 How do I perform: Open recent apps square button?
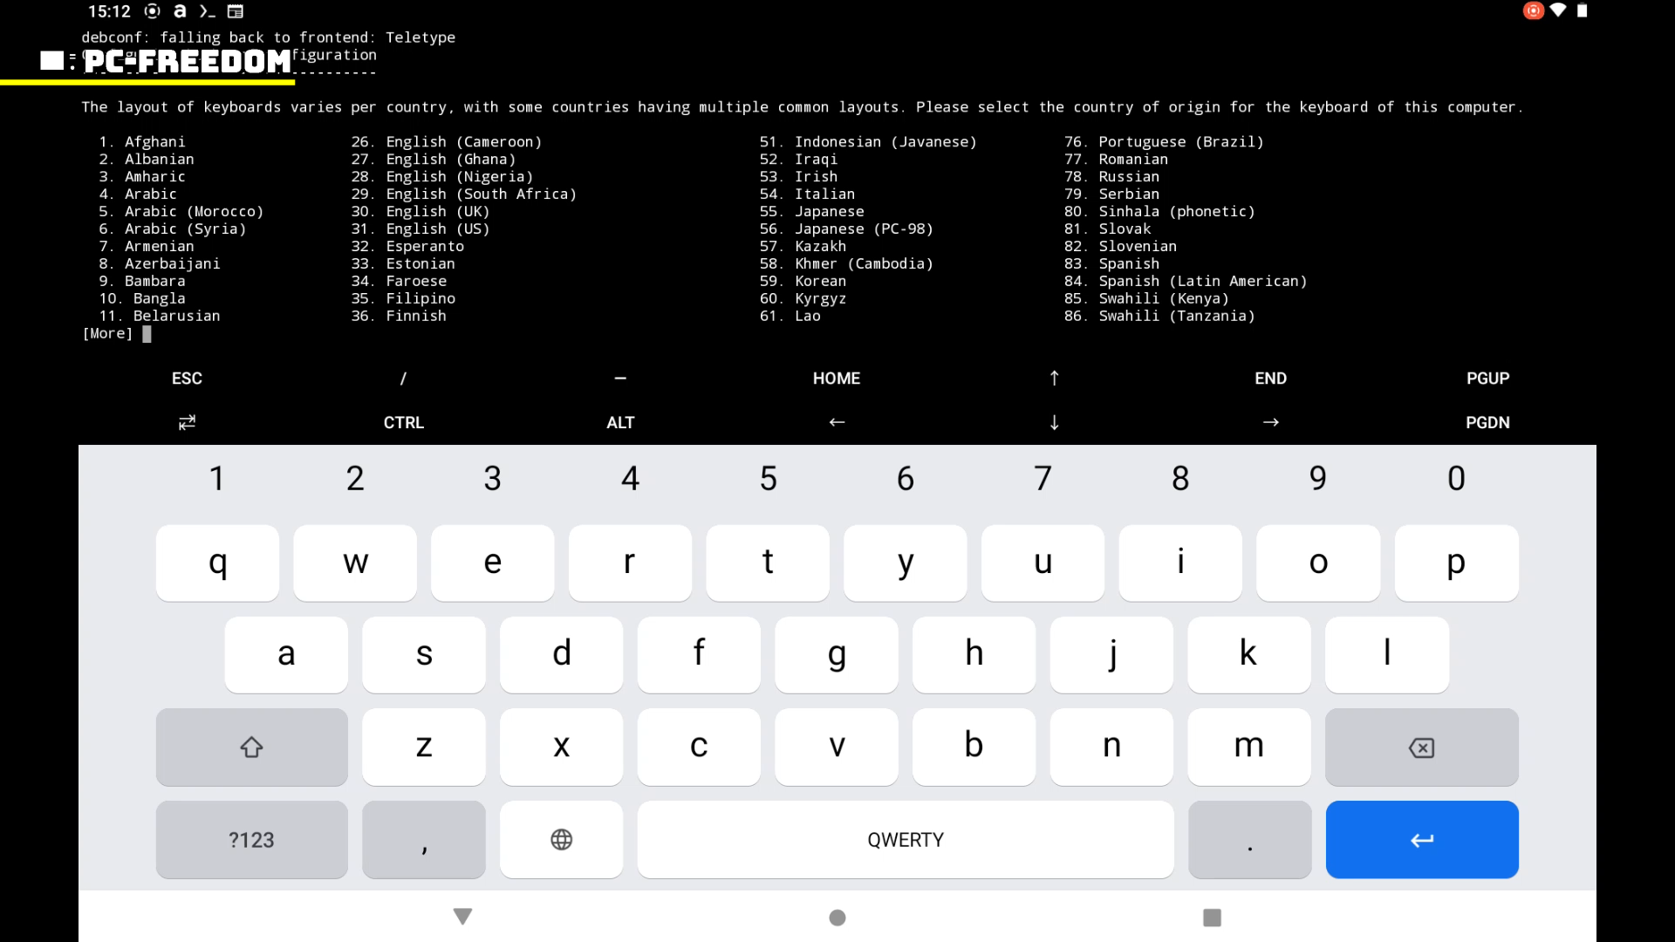(x=1211, y=917)
